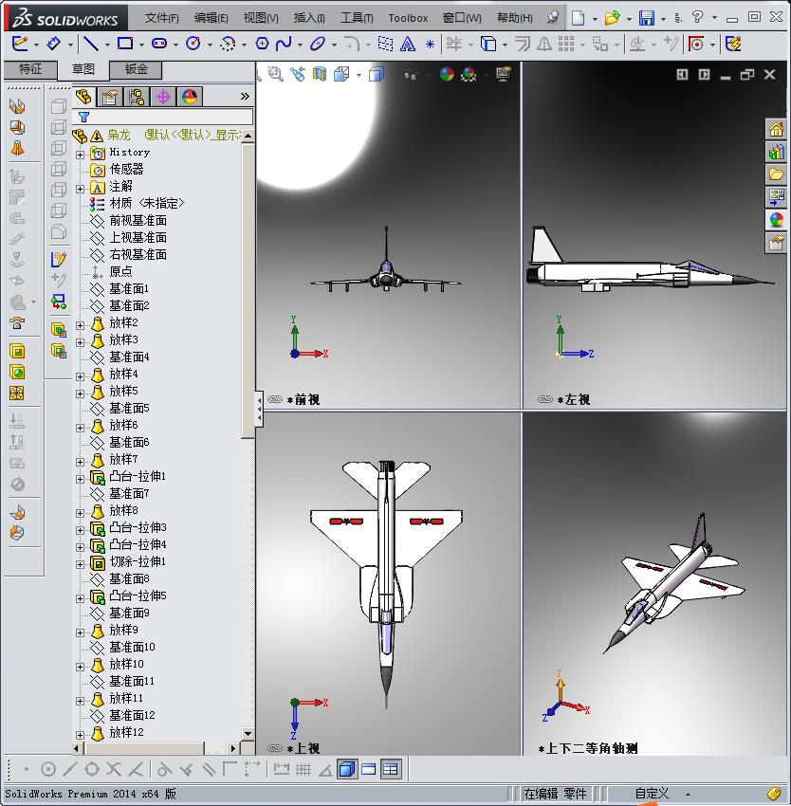Click the 自定义 status bar button
Image resolution: width=791 pixels, height=806 pixels.
click(652, 793)
